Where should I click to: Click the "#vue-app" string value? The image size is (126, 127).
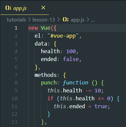click(x=63, y=36)
